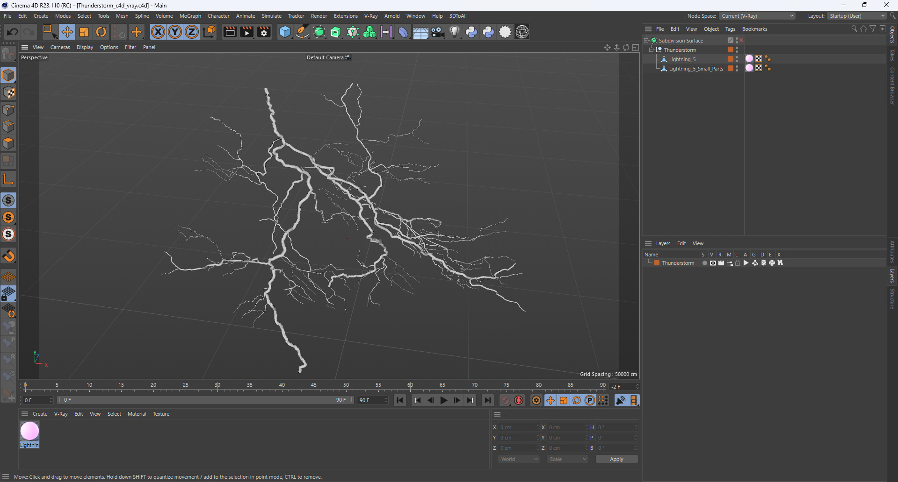Toggle X axis lock
Viewport: 898px width, 482px height.
click(x=158, y=32)
